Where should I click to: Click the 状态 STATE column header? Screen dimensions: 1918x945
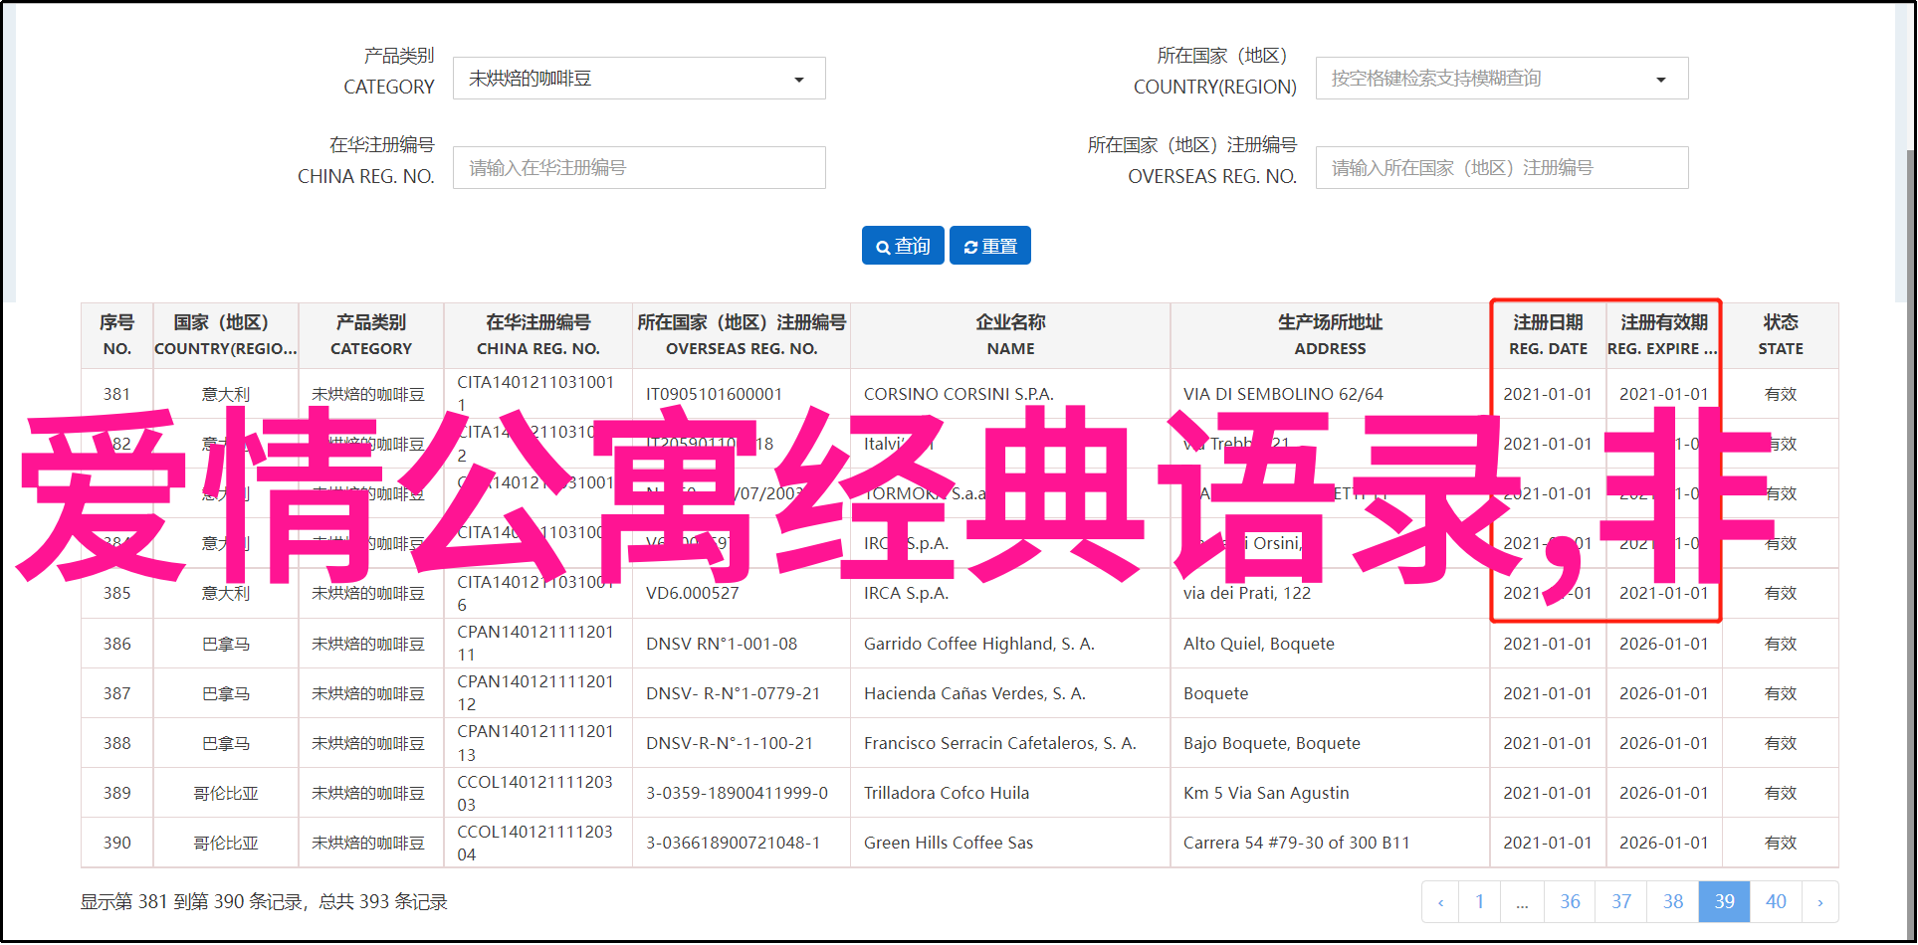(x=1781, y=335)
